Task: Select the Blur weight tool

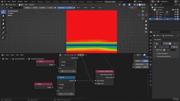Action: pyautogui.click(x=3, y=16)
